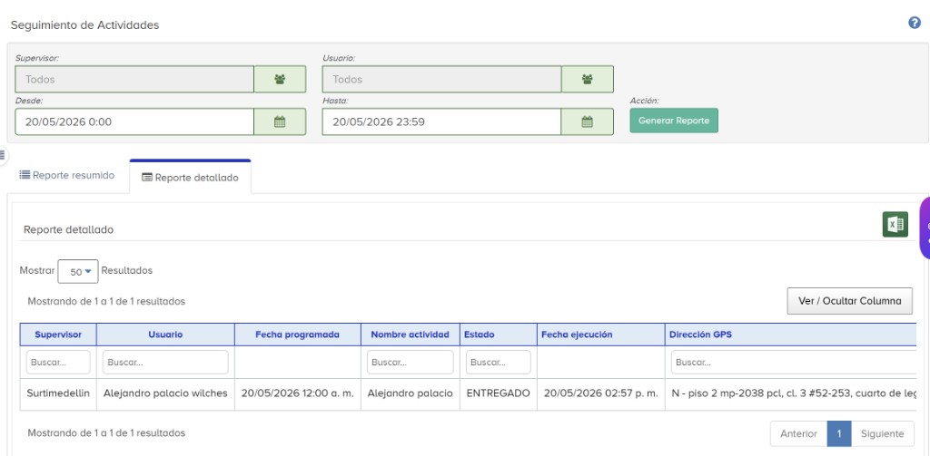Image resolution: width=930 pixels, height=456 pixels.
Task: Click Ver / Ocultar Columna button
Action: coord(849,301)
